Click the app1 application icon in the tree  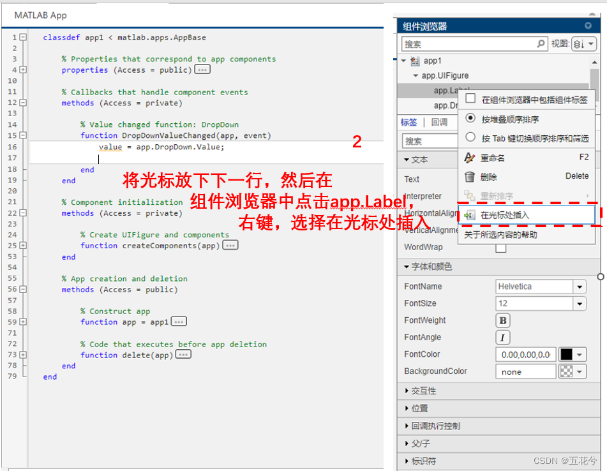(x=416, y=60)
